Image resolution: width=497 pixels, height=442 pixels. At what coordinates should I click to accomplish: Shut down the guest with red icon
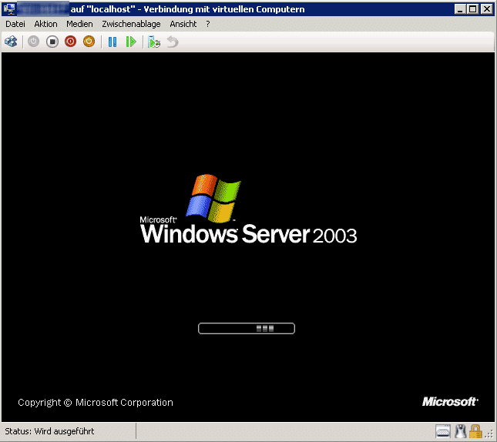[70, 42]
